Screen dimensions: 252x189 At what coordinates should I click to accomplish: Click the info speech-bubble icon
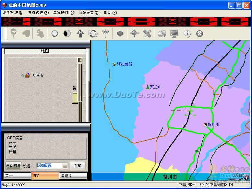tap(187, 34)
